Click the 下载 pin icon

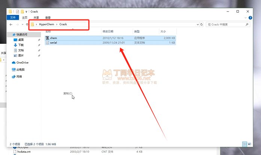point(39,45)
